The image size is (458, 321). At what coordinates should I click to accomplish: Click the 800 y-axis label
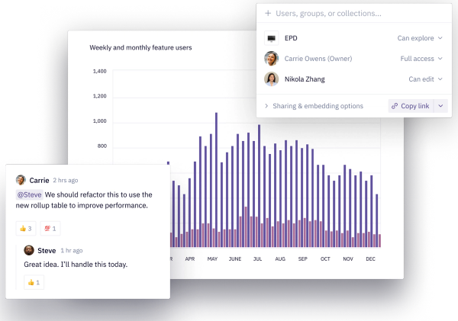pyautogui.click(x=102, y=146)
